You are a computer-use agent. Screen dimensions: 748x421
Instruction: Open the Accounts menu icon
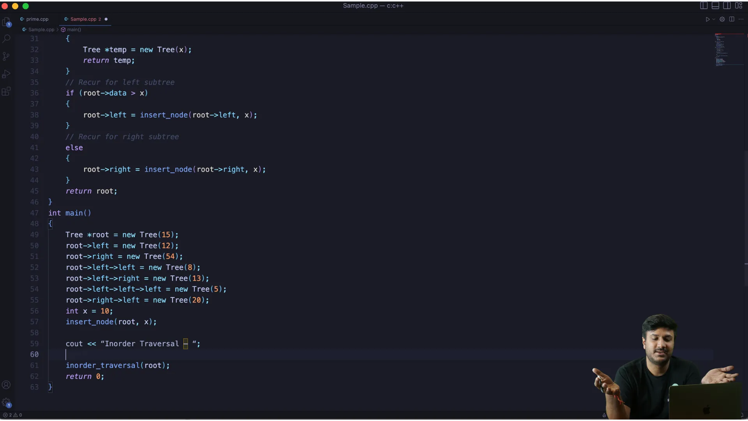click(6, 385)
